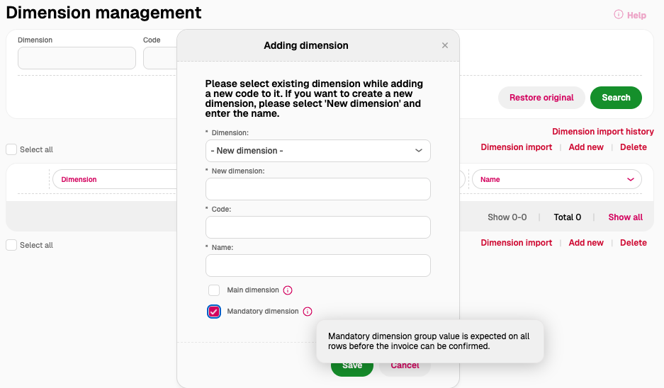Click the Restore original button
Viewport: 664px width, 388px height.
pyautogui.click(x=541, y=98)
